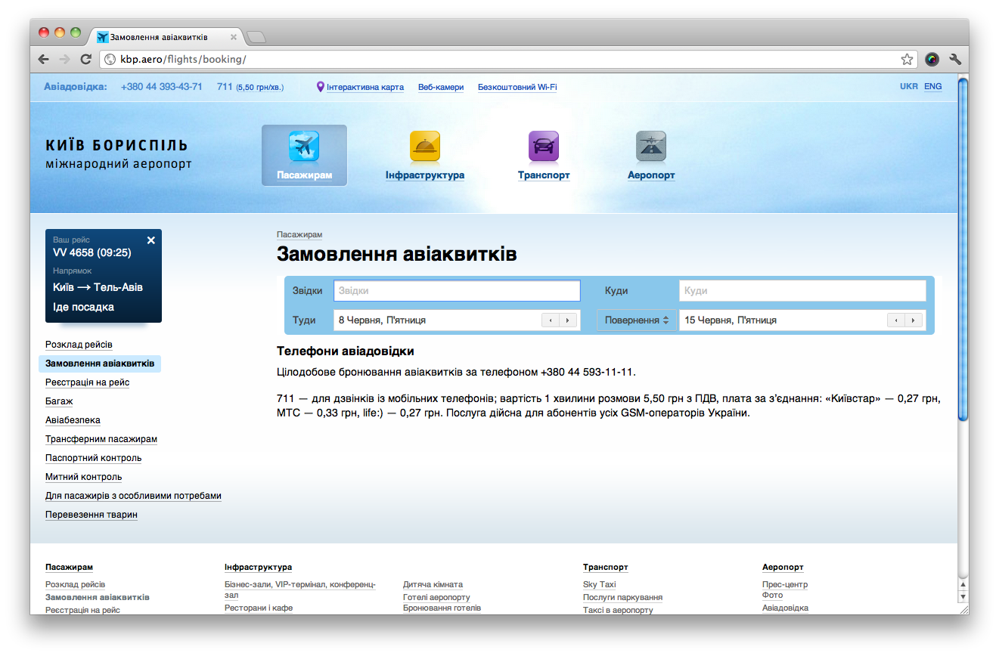The height and width of the screenshot is (656, 999).
Task: Click the site globe icon in address bar
Action: click(110, 59)
